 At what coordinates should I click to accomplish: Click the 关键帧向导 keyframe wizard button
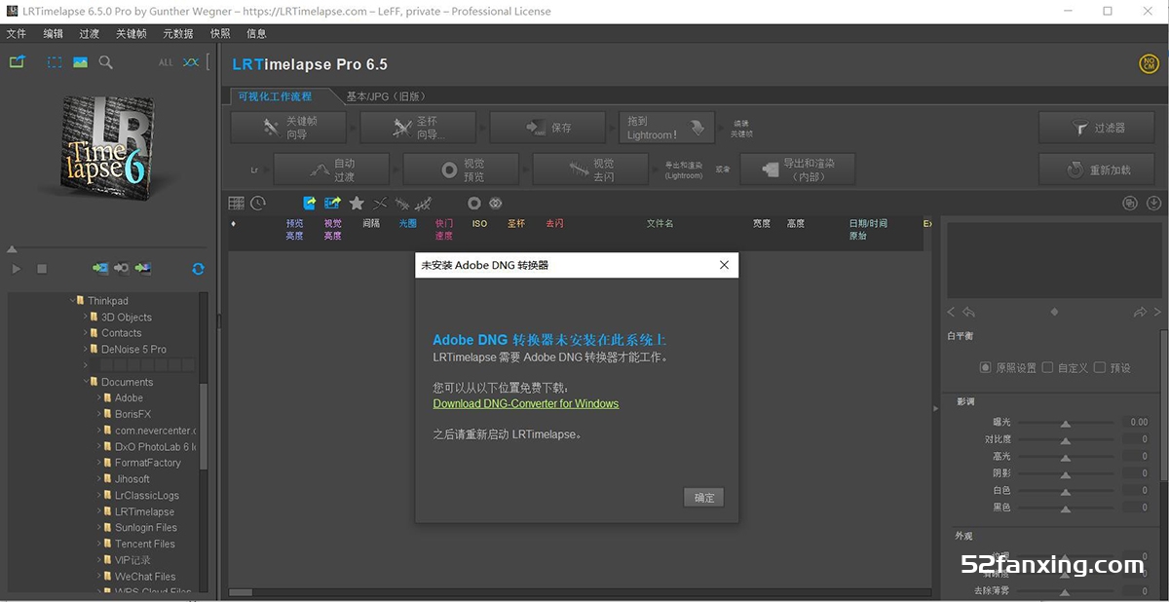point(290,128)
